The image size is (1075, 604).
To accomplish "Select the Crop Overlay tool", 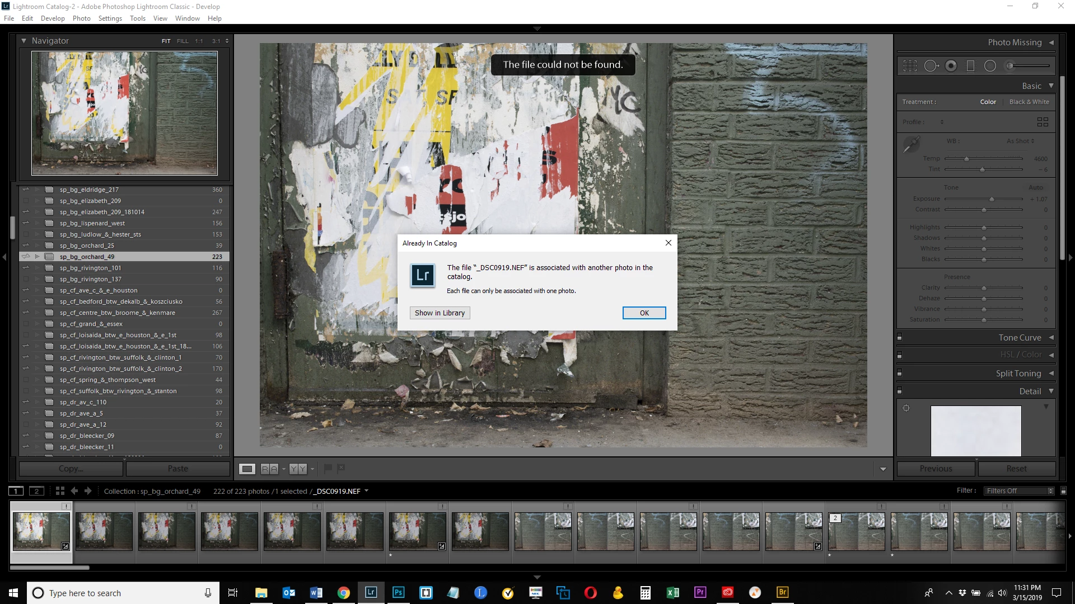I will tap(910, 66).
